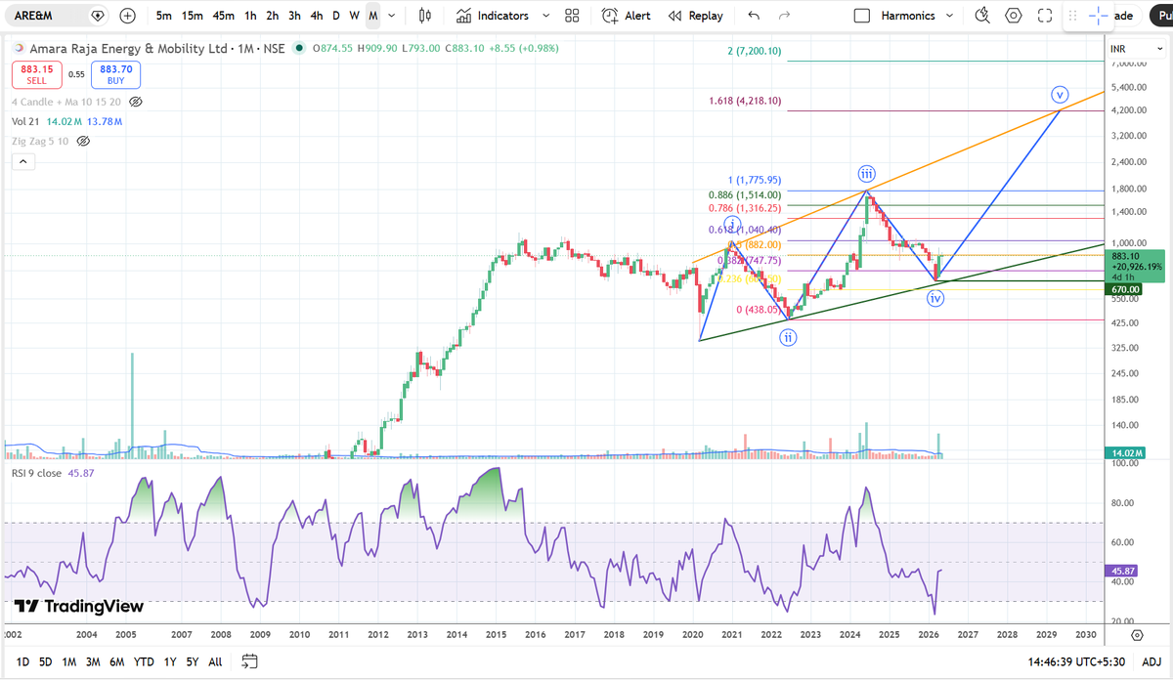Click the compare/add symbol plus icon
The image size is (1173, 681).
pyautogui.click(x=128, y=16)
